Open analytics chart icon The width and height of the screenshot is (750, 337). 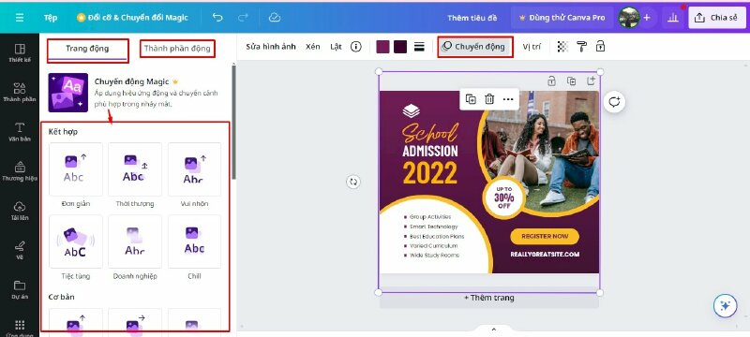673,18
